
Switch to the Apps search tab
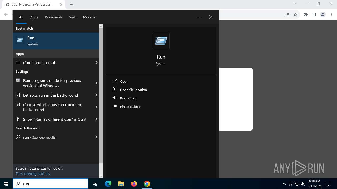pyautogui.click(x=34, y=17)
